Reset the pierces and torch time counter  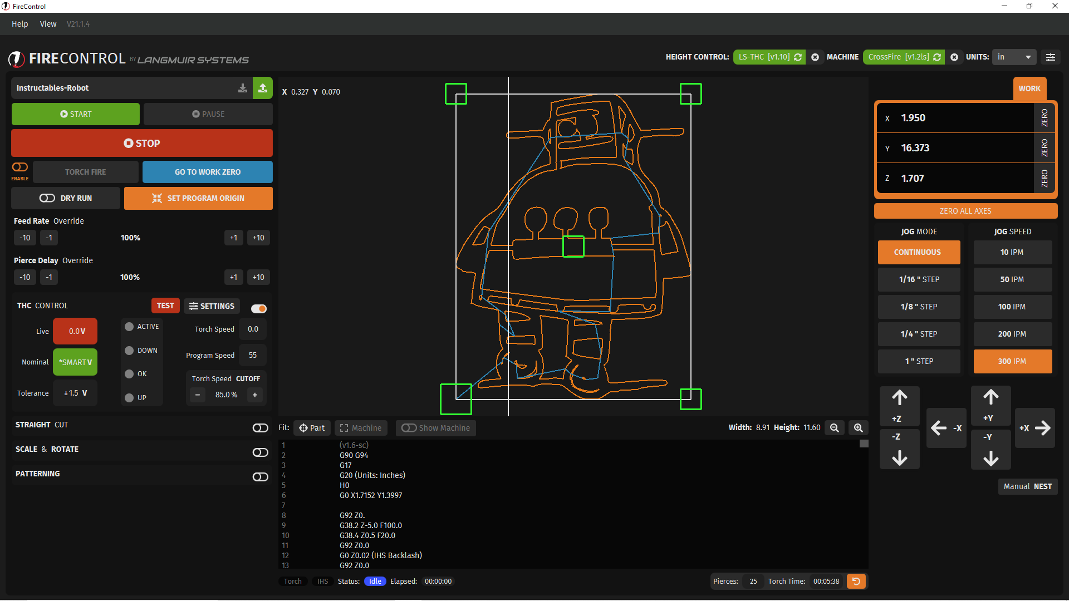pyautogui.click(x=856, y=581)
